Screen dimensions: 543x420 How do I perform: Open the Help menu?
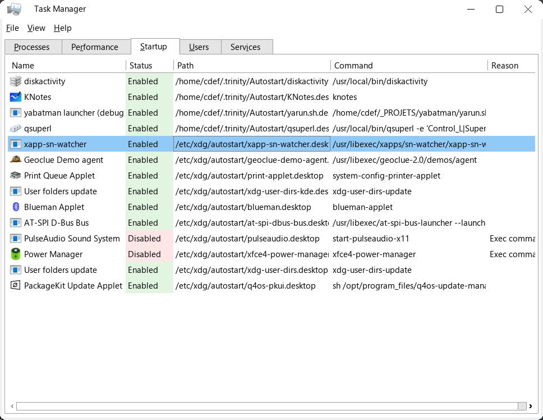(63, 28)
